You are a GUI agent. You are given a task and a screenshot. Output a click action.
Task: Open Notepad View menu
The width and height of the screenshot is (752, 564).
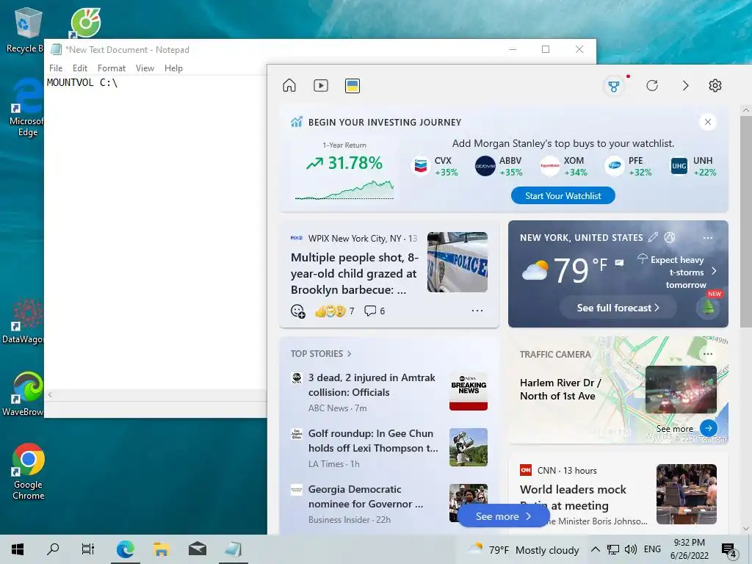[145, 68]
